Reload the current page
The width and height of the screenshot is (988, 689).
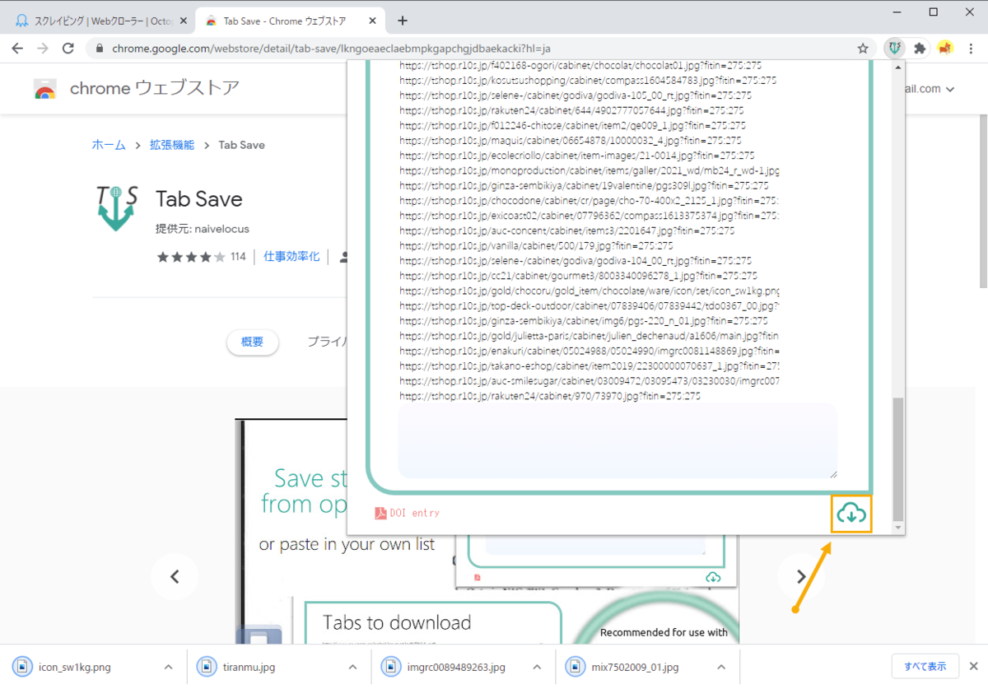pyautogui.click(x=68, y=49)
